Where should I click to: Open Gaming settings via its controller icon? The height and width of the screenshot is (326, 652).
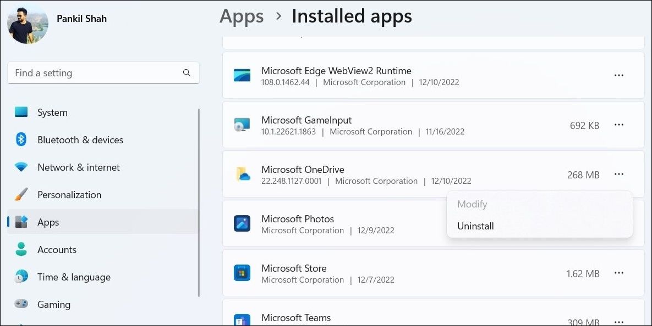tap(20, 304)
